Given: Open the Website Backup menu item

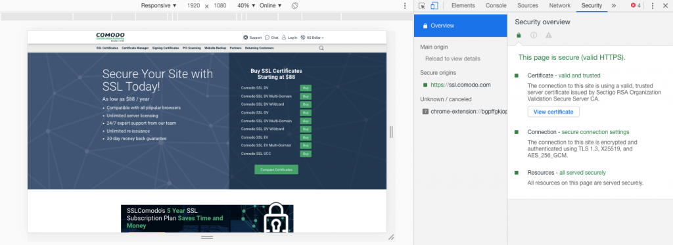Looking at the screenshot, I should click(215, 48).
